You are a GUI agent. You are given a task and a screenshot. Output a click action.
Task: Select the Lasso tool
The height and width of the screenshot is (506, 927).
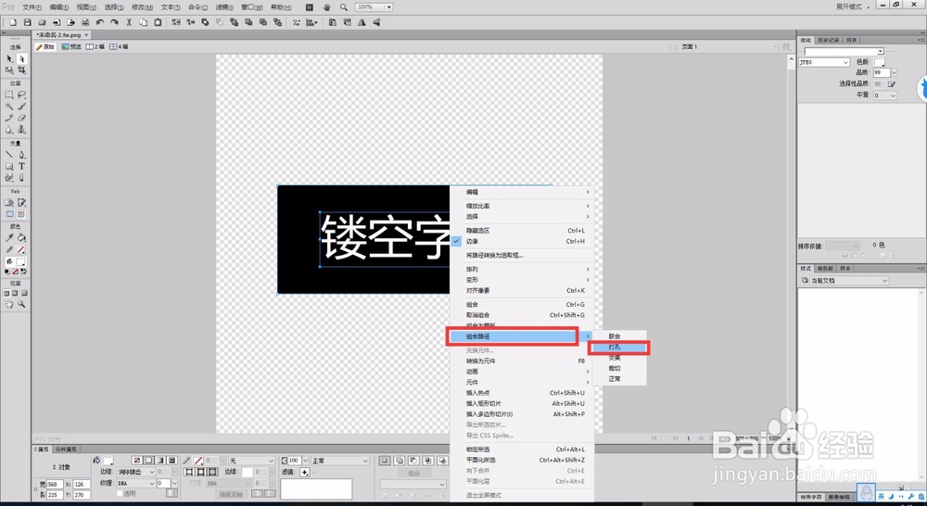click(x=22, y=95)
